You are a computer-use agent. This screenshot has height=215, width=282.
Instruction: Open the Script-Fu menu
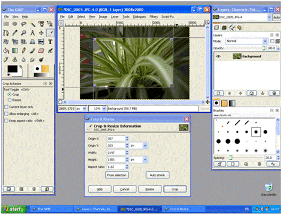pos(167,16)
